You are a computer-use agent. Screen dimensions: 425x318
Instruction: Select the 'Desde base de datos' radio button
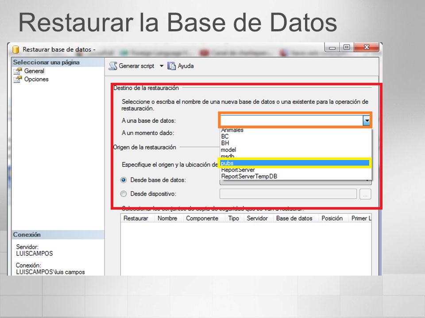click(x=124, y=180)
